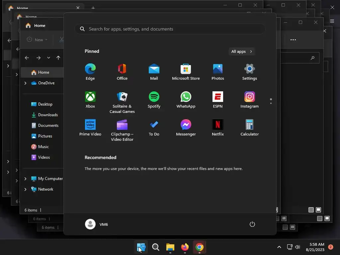Open the Mail app
The image size is (340, 255).
[x=154, y=72]
